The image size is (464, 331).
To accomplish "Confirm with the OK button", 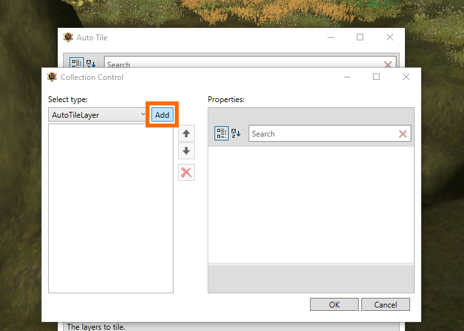I will point(334,304).
